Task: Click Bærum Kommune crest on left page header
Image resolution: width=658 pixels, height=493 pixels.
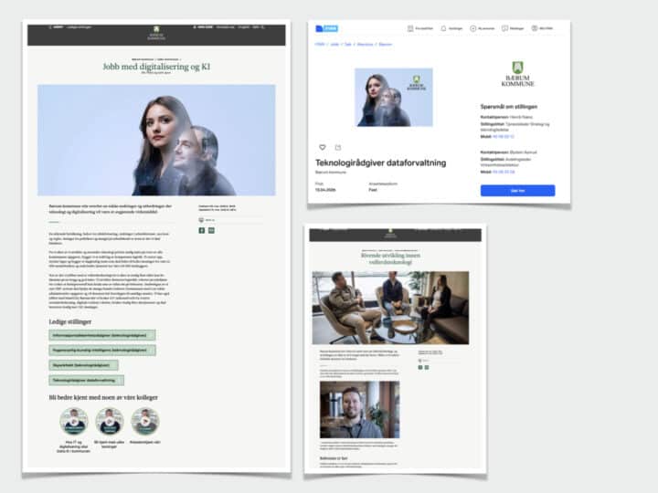Action: click(156, 36)
